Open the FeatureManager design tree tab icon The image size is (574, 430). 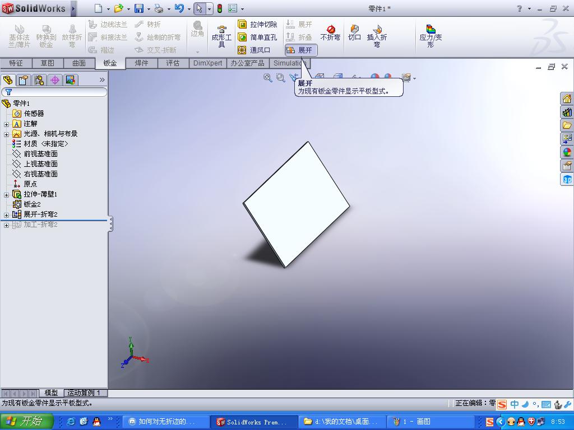pyautogui.click(x=8, y=80)
